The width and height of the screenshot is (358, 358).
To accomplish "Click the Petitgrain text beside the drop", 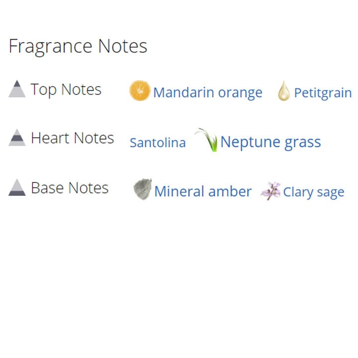I will [x=323, y=93].
